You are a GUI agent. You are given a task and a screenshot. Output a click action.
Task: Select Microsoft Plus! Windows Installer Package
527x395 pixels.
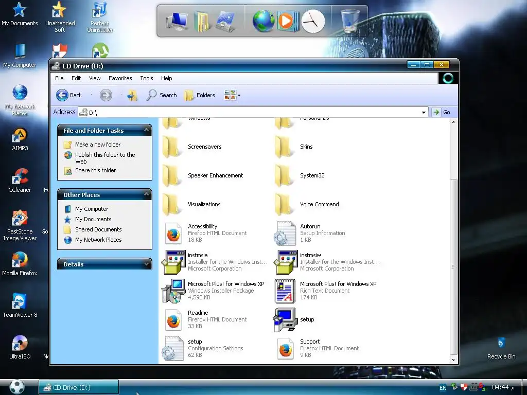(213, 291)
